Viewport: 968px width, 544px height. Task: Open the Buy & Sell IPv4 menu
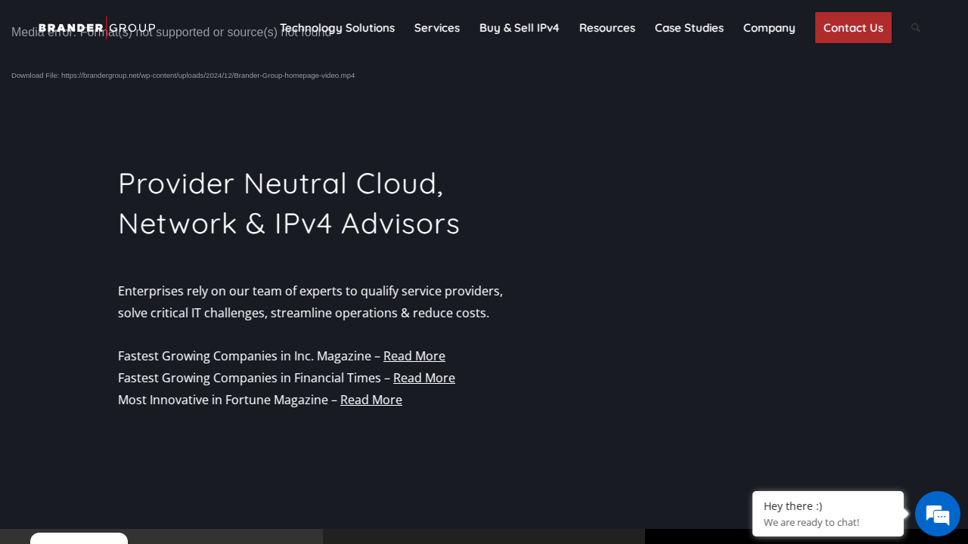(520, 28)
